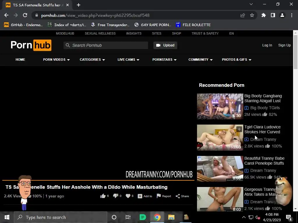This screenshot has height=223, width=298.
Task: Click the Upload button
Action: point(165,45)
